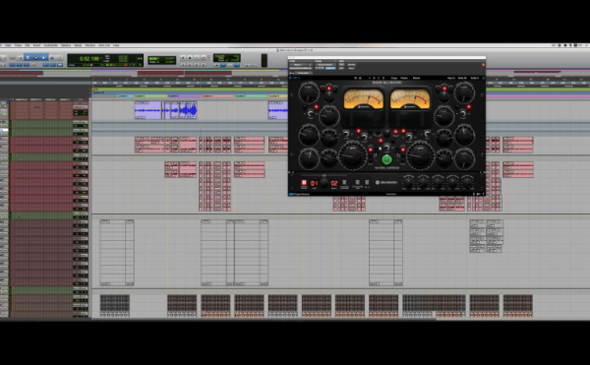
Task: Select the Grabber tool in Pro Tools toolbar
Action: tap(43, 58)
